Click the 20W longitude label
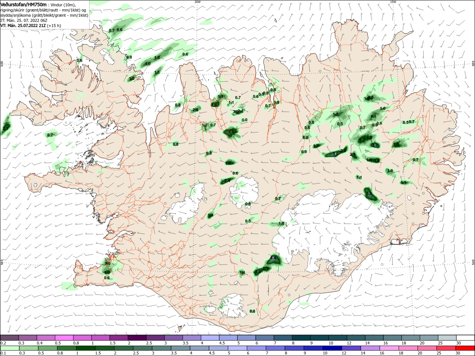The height and width of the screenshot is (356, 475). [x=197, y=2]
